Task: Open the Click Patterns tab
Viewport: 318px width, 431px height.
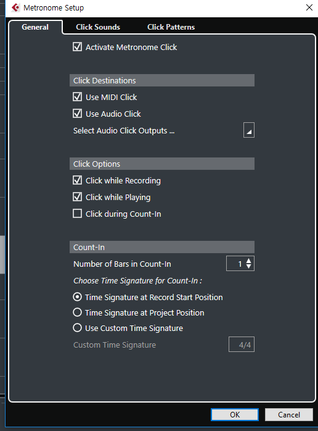Action: coord(171,27)
